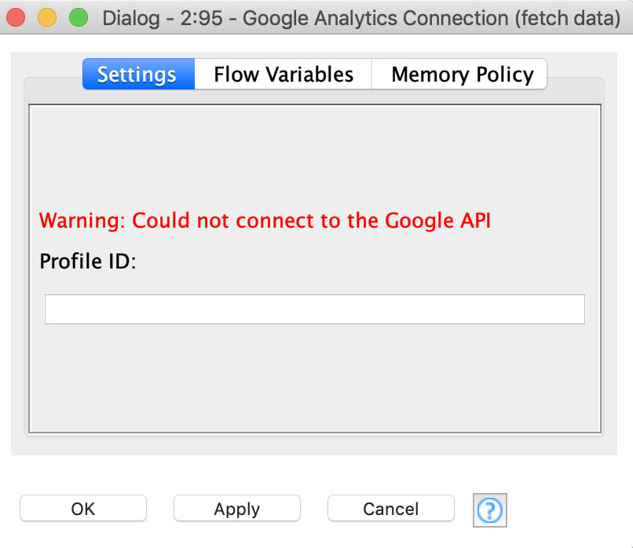This screenshot has height=548, width=633.
Task: Maximize the dialog using the green button
Action: [x=78, y=17]
